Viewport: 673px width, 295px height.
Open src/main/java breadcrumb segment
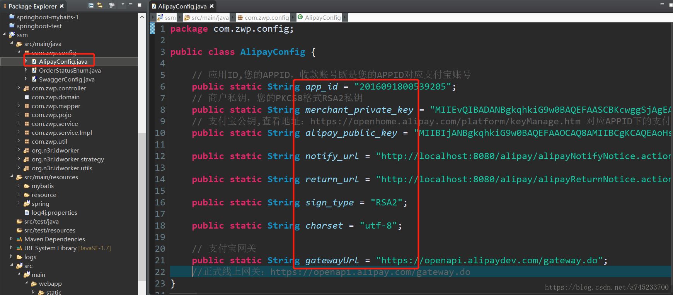coord(210,17)
